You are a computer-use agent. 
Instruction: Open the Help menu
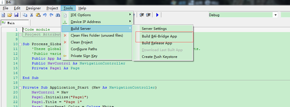[x=82, y=8]
